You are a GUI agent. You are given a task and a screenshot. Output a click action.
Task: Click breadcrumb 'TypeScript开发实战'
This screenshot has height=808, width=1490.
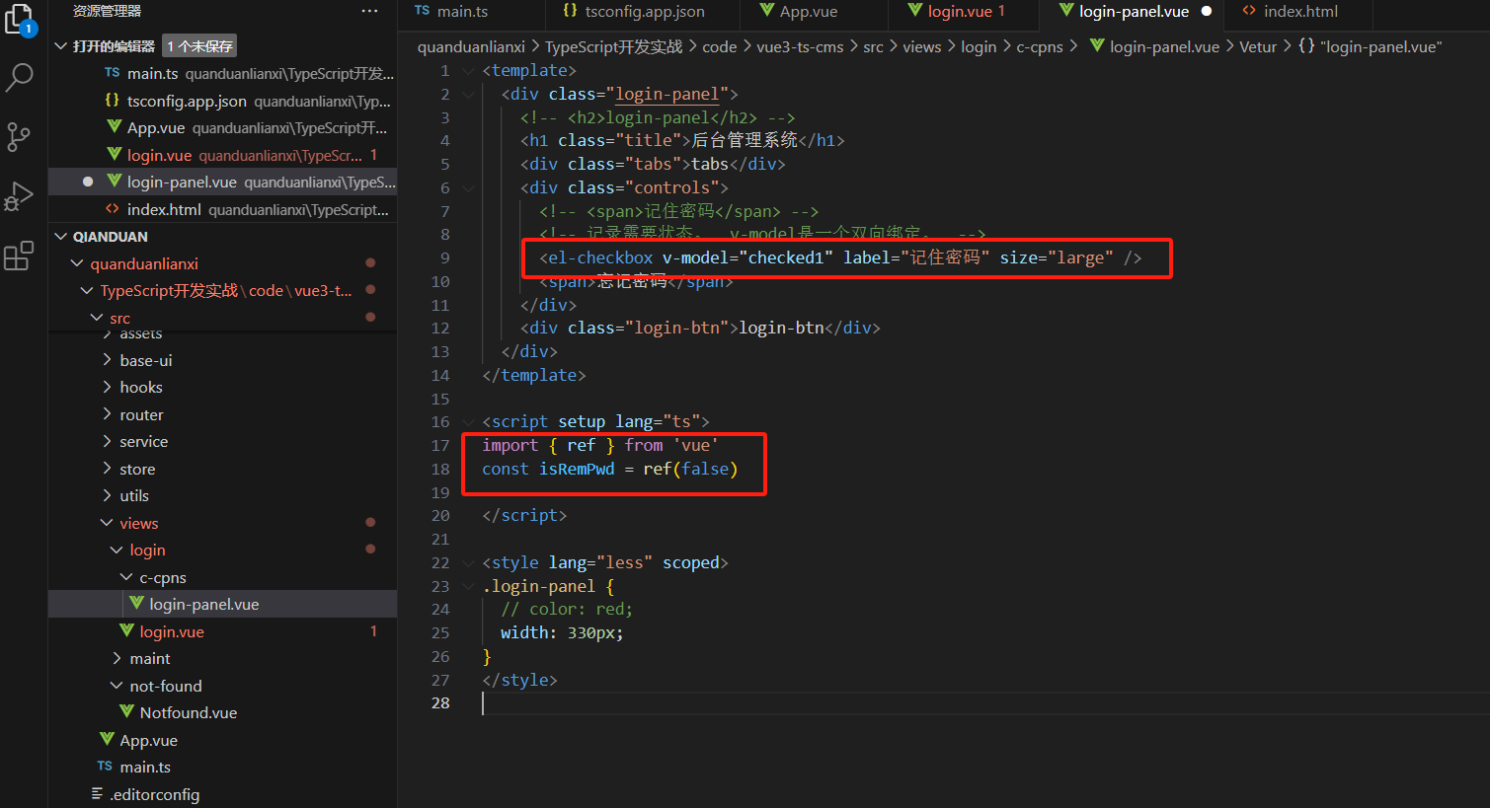point(613,46)
